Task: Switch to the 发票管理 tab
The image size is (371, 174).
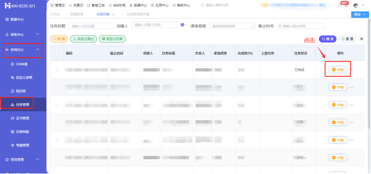Action: [76, 14]
